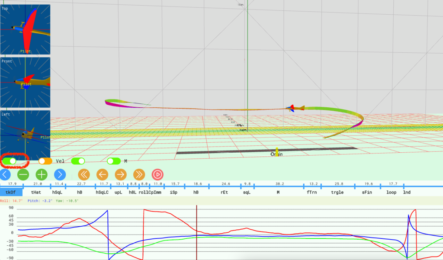443x260 pixels.
Task: Select the hB segment lasting 22.7
Action: click(80, 192)
